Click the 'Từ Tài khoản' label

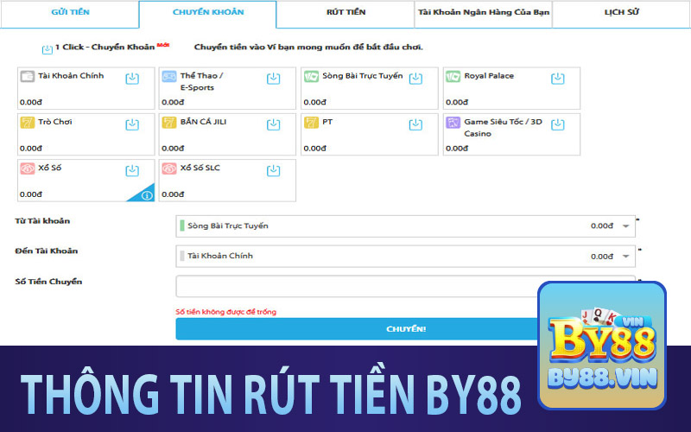[x=42, y=221]
